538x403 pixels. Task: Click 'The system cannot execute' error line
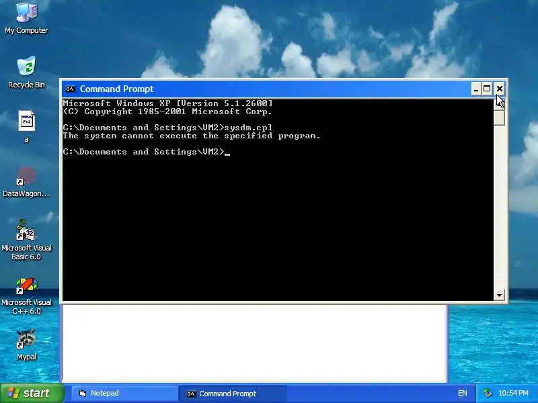[x=192, y=136]
